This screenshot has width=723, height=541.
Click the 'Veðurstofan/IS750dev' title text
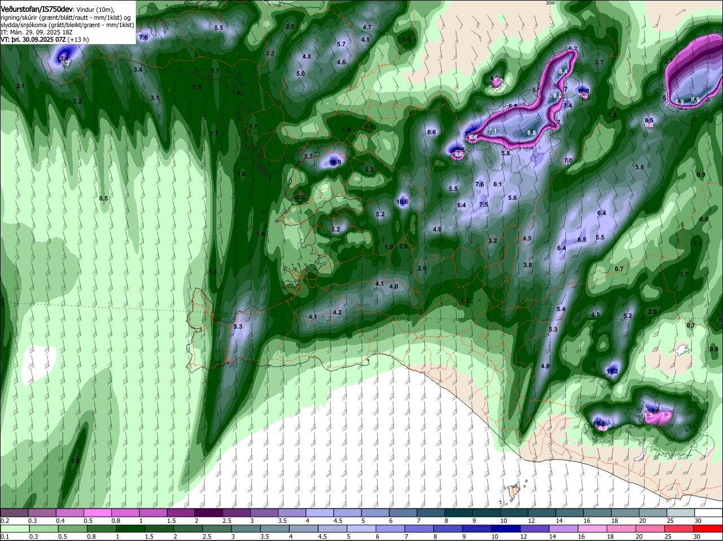[37, 9]
